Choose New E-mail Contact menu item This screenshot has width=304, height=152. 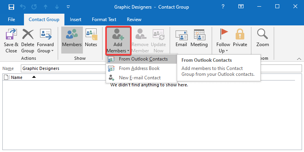click(141, 78)
